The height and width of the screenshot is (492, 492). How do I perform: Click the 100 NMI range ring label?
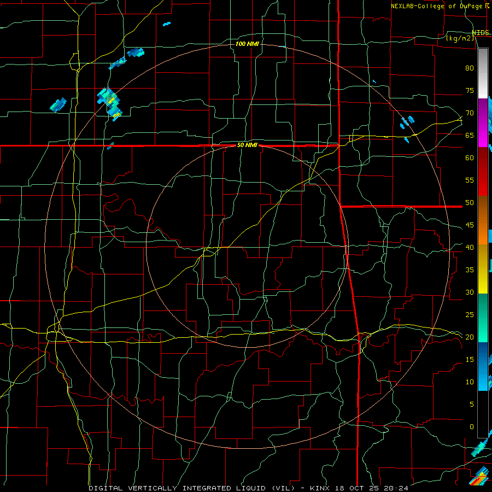tap(247, 44)
